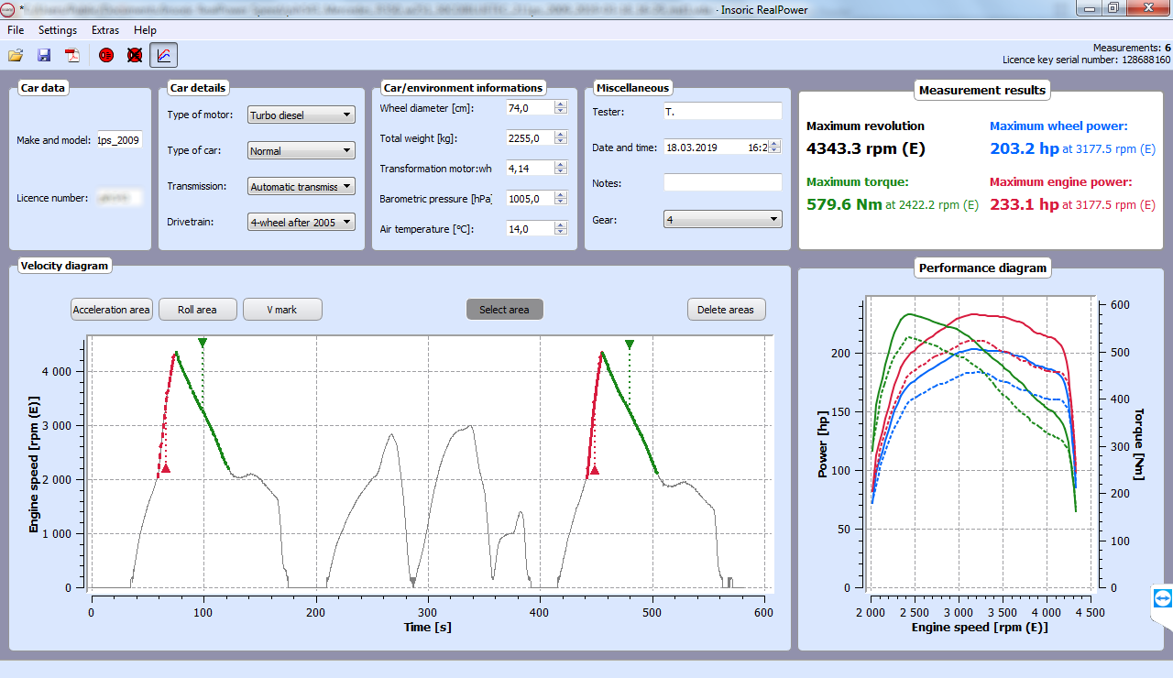Click the Licence number input field
This screenshot has height=678, width=1173.
(119, 197)
